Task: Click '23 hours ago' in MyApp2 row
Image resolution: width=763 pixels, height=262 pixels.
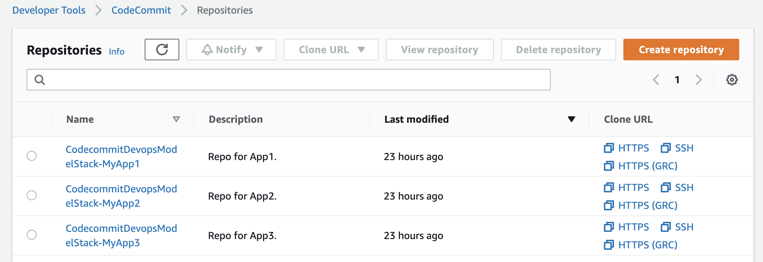Action: pyautogui.click(x=414, y=196)
